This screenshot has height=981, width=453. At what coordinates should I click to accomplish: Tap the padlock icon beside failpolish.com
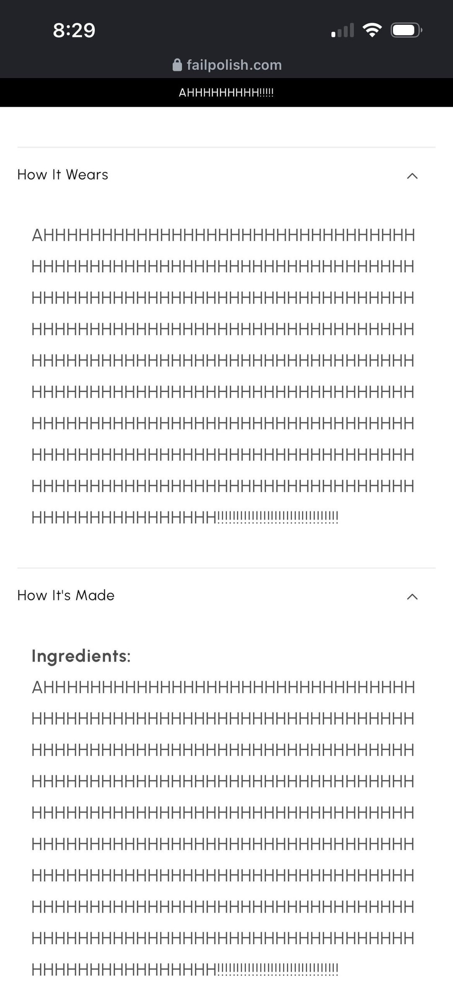(x=177, y=65)
